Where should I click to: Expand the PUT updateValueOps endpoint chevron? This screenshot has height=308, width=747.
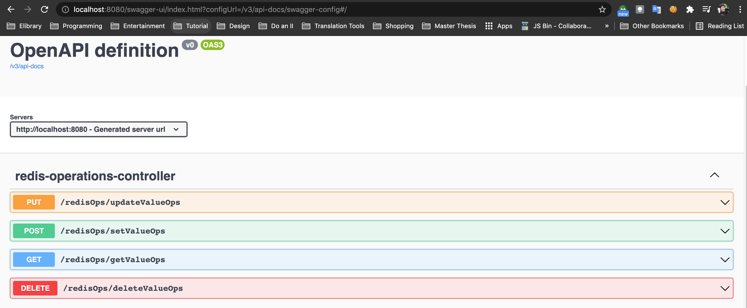click(725, 202)
